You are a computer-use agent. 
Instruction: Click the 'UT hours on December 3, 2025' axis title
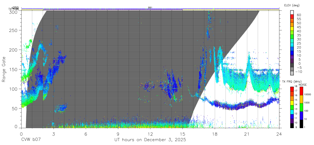150,140
